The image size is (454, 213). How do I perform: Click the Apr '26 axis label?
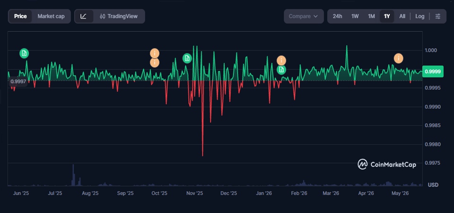click(x=366, y=193)
